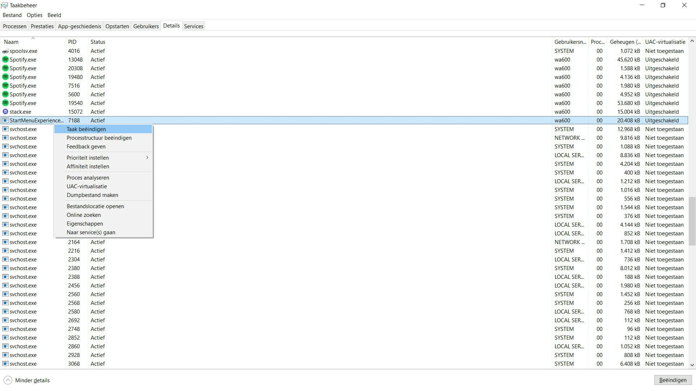Click the scrollbar down arrow

pyautogui.click(x=692, y=365)
